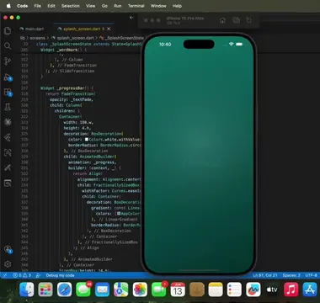Show errors and warnings from the status bar

coord(22,275)
